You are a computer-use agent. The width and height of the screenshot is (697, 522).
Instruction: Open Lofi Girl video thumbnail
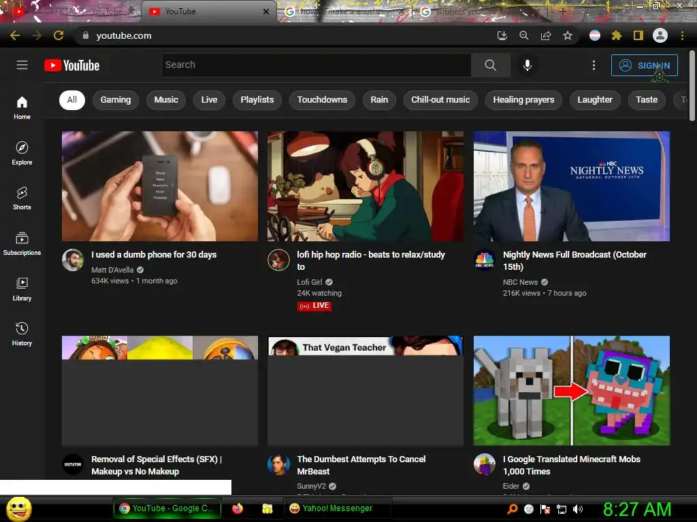click(x=366, y=186)
